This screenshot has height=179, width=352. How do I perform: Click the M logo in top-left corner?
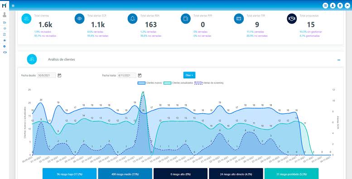click(x=4, y=5)
